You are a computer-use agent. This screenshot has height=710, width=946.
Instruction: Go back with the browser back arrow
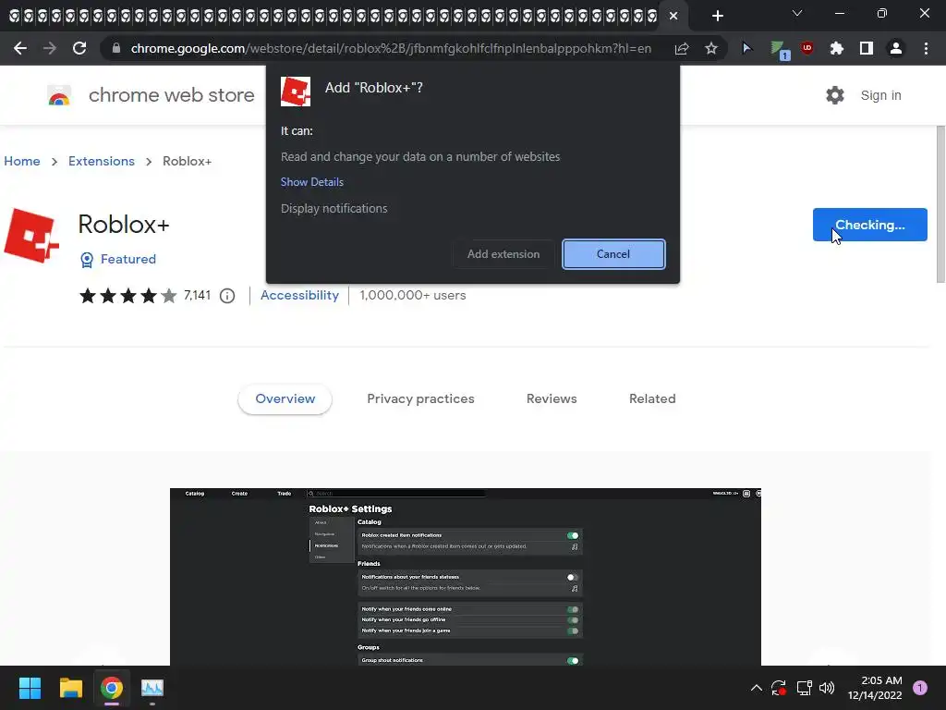click(20, 48)
